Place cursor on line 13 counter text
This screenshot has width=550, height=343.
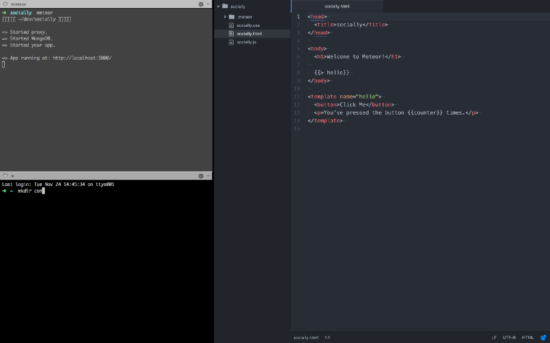425,113
